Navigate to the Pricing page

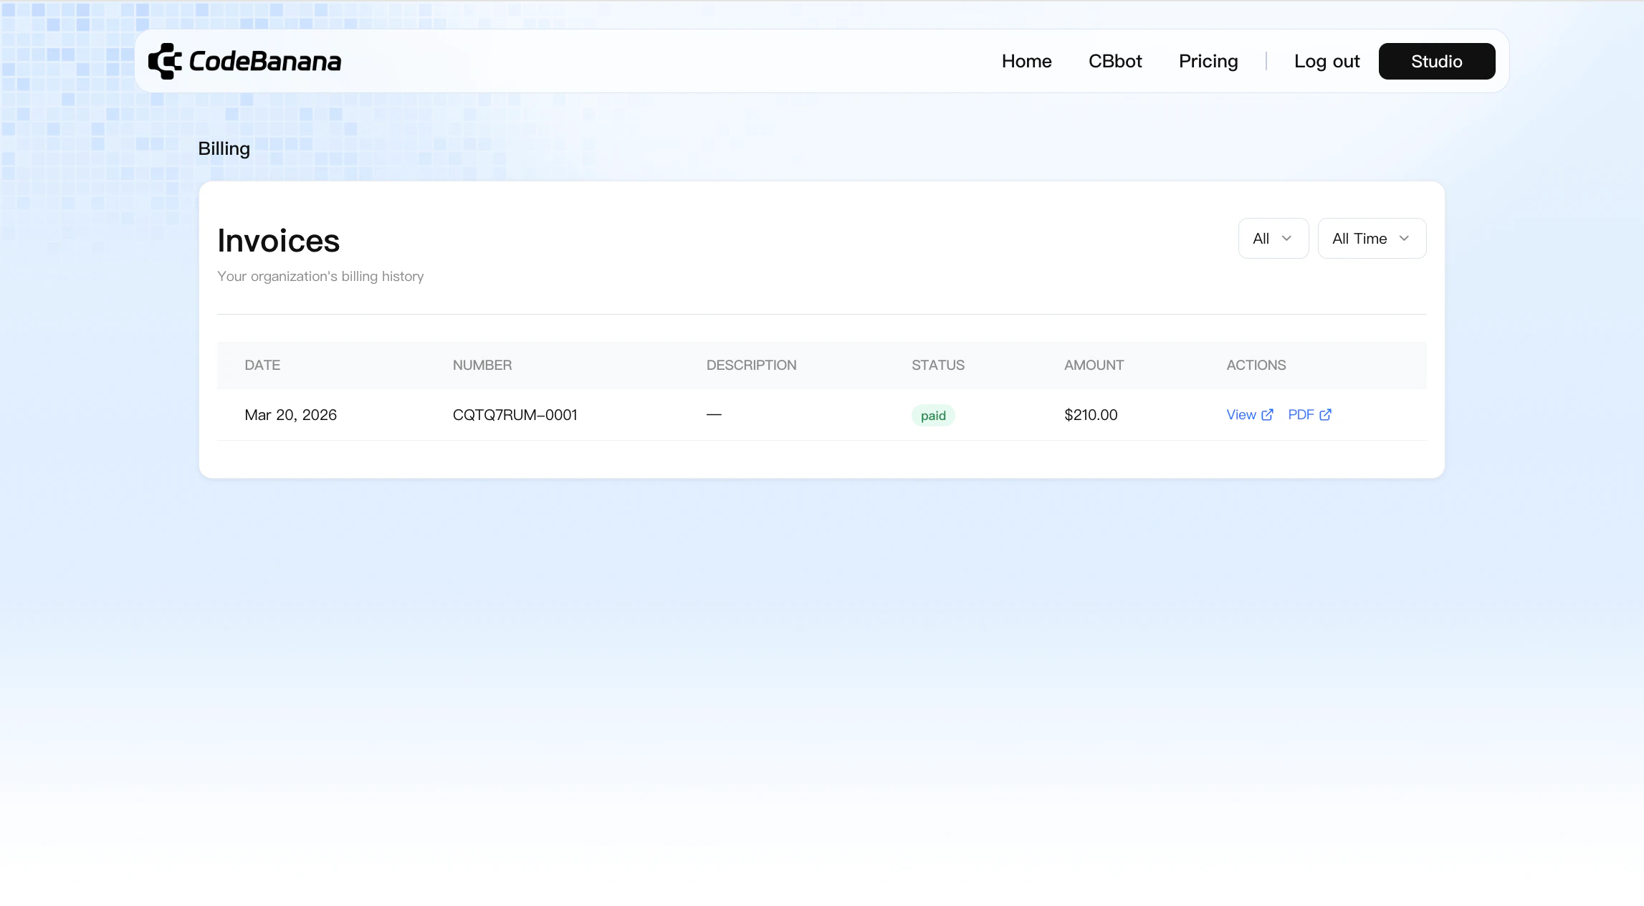coord(1208,62)
